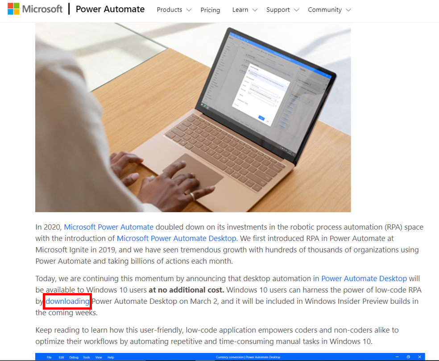Open the Power Automate Desktop link in the second paragraph
Screen dimensions: 439x361
(364, 279)
